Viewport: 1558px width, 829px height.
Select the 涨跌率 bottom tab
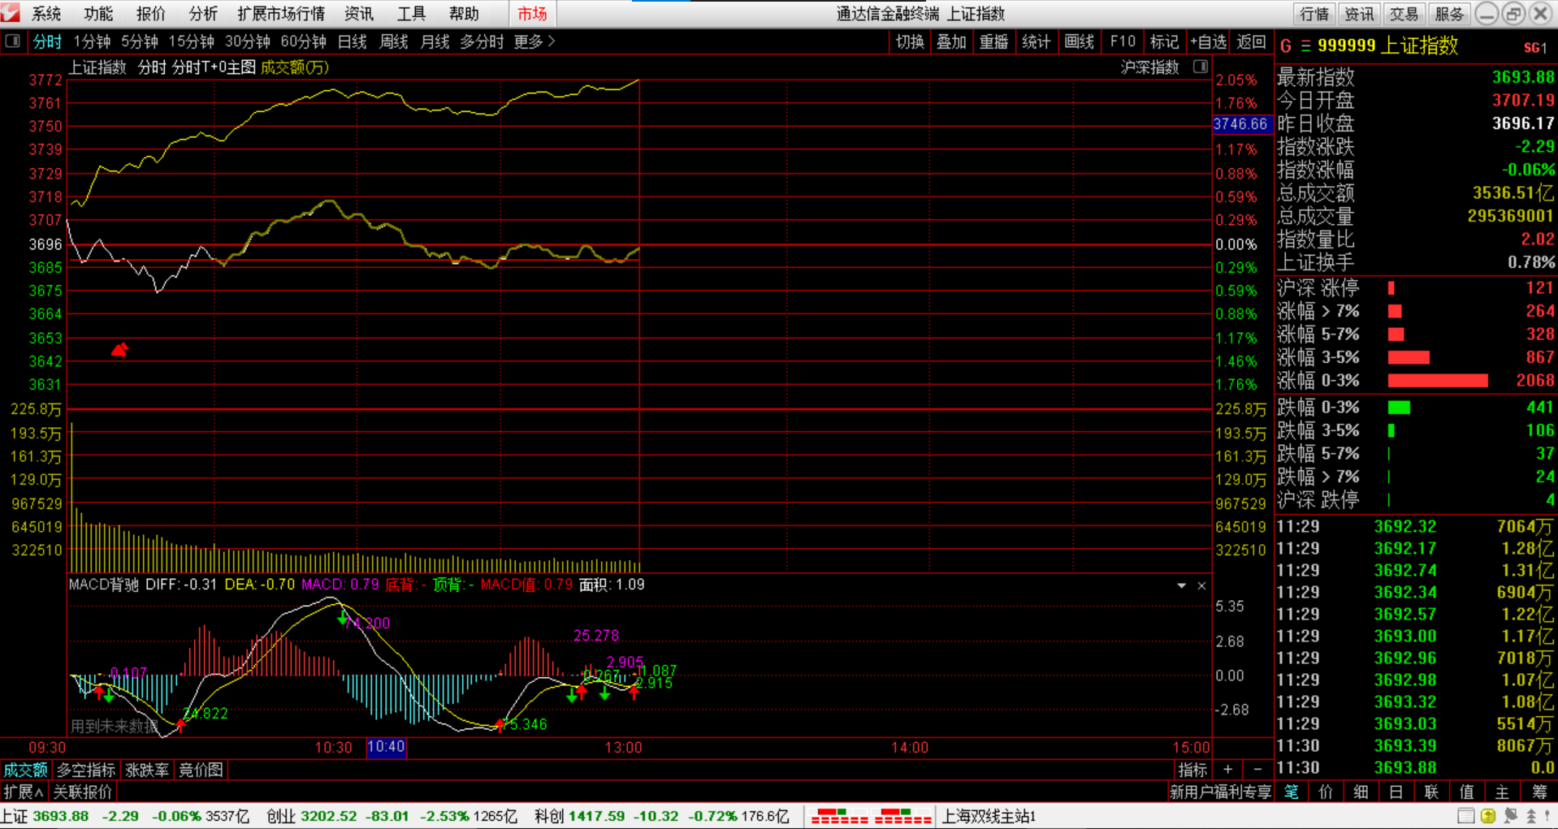147,770
